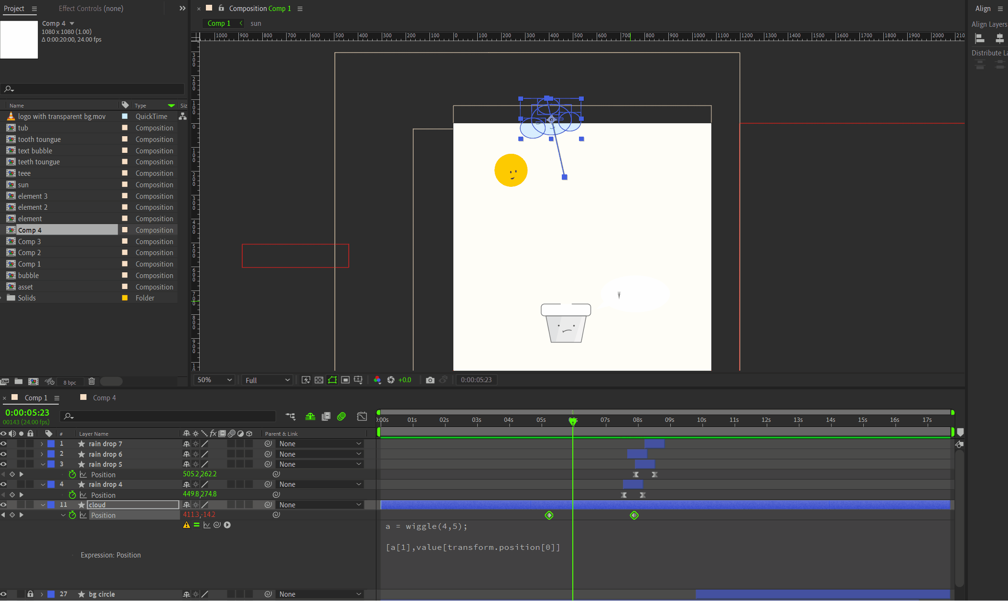Toggle transparency grid in viewer
Image resolution: width=1008 pixels, height=601 pixels.
point(319,380)
